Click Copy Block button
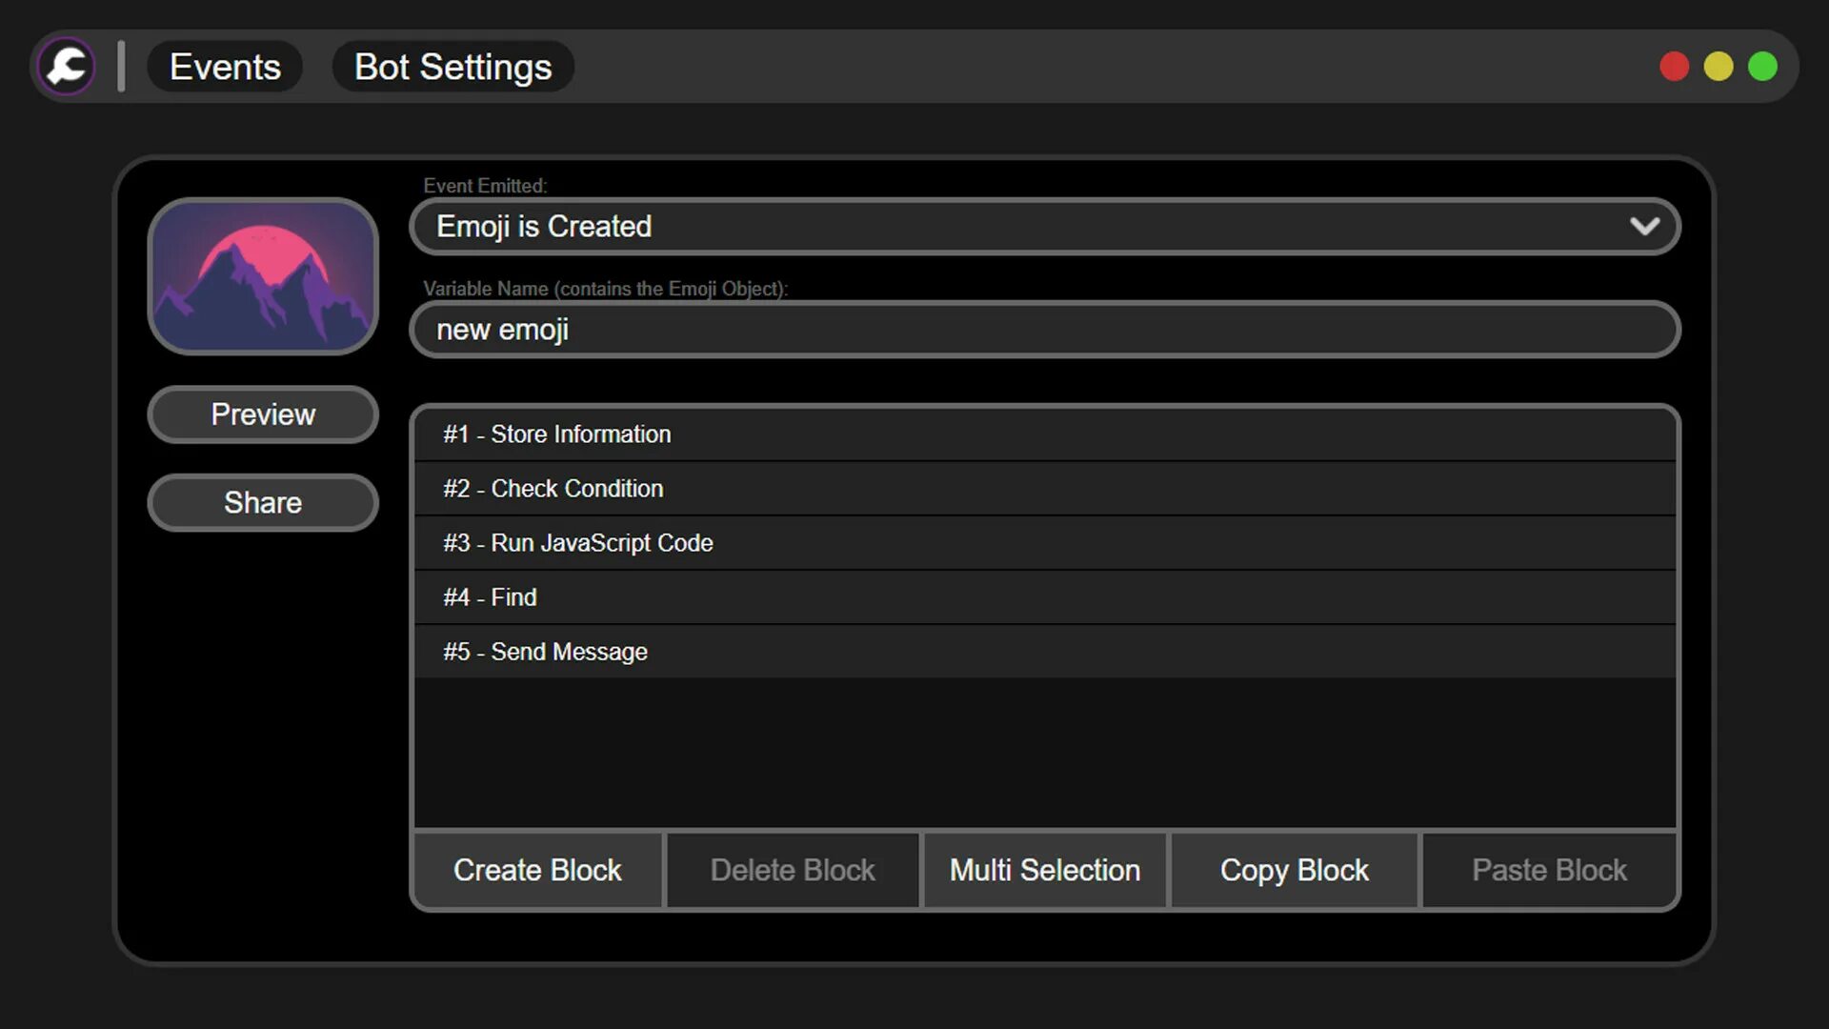1829x1029 pixels. 1294,870
